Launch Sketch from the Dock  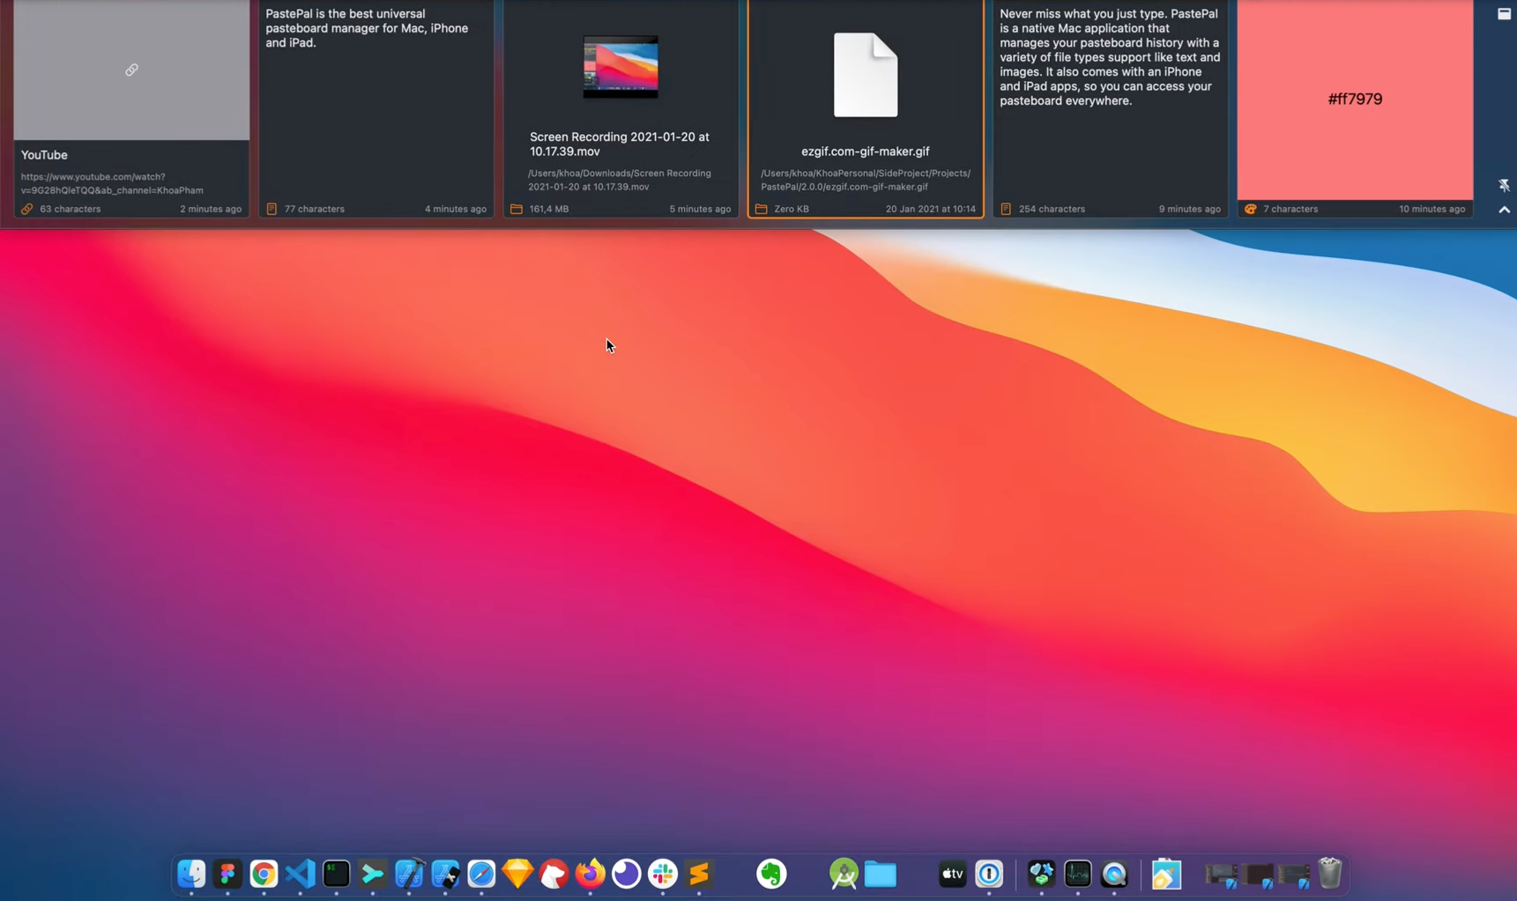point(517,874)
